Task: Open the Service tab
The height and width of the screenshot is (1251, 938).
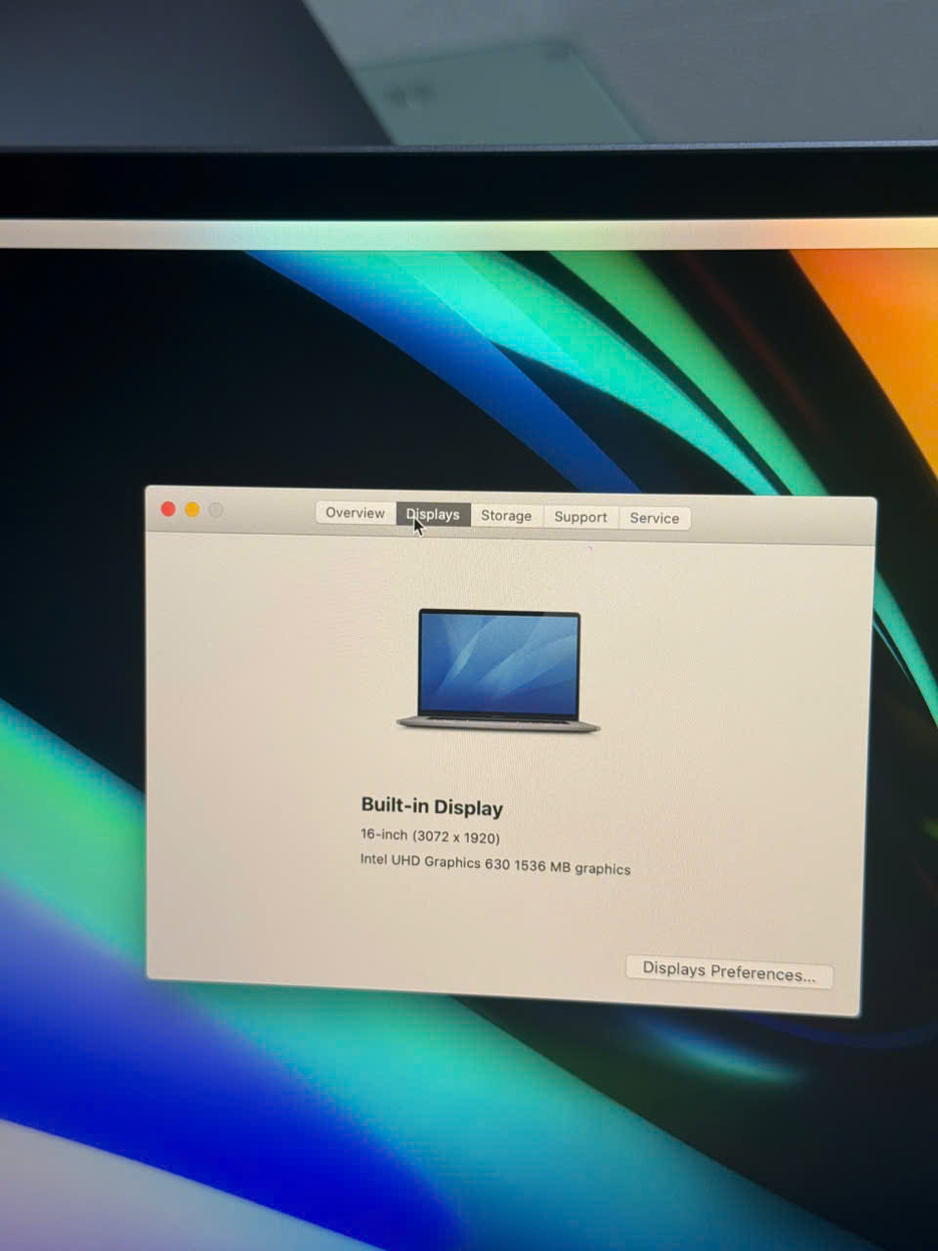Action: (x=655, y=518)
